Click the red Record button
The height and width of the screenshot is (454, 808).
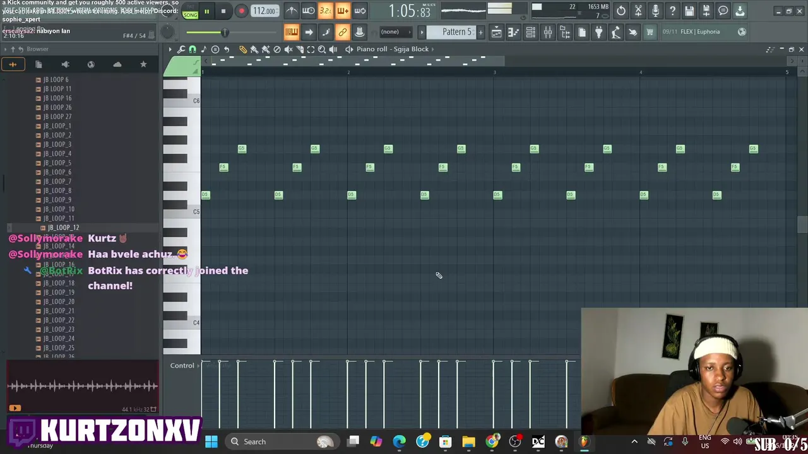coord(241,11)
